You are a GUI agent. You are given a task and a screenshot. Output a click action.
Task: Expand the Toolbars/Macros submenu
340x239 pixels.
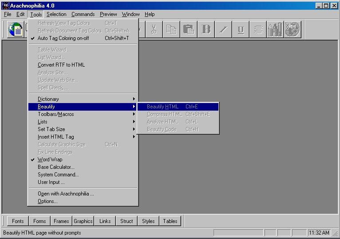[83, 114]
